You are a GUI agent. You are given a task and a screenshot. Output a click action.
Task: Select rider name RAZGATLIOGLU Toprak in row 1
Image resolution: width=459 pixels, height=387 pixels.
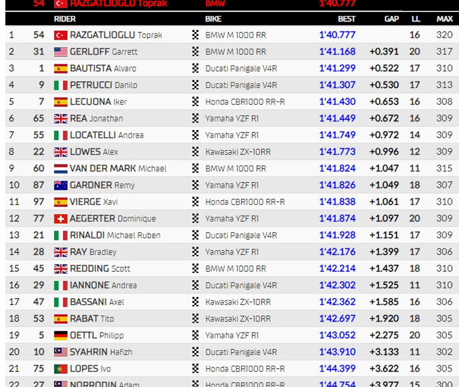tap(116, 35)
